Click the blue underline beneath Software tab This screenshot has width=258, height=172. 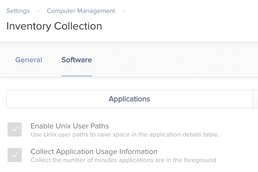click(77, 76)
